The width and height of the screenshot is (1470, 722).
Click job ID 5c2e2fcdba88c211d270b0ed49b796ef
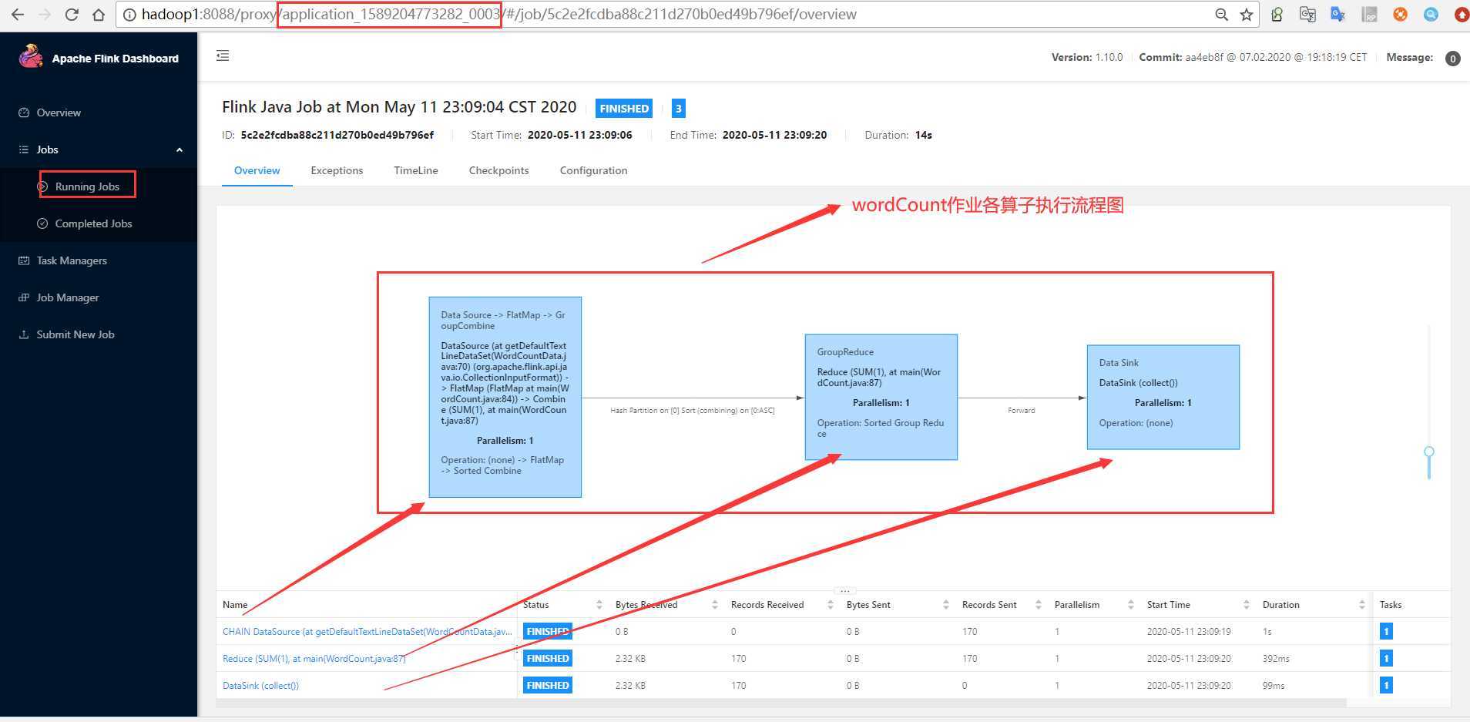(x=337, y=135)
